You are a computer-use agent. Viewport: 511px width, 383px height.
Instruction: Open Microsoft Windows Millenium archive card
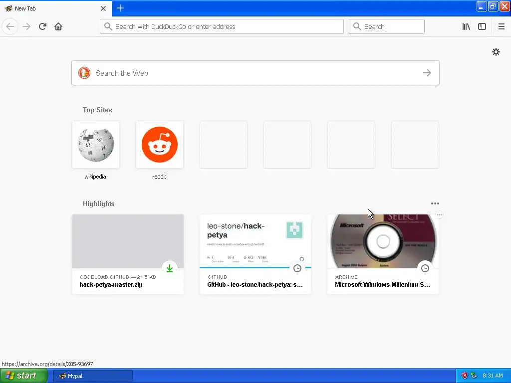[x=383, y=254]
